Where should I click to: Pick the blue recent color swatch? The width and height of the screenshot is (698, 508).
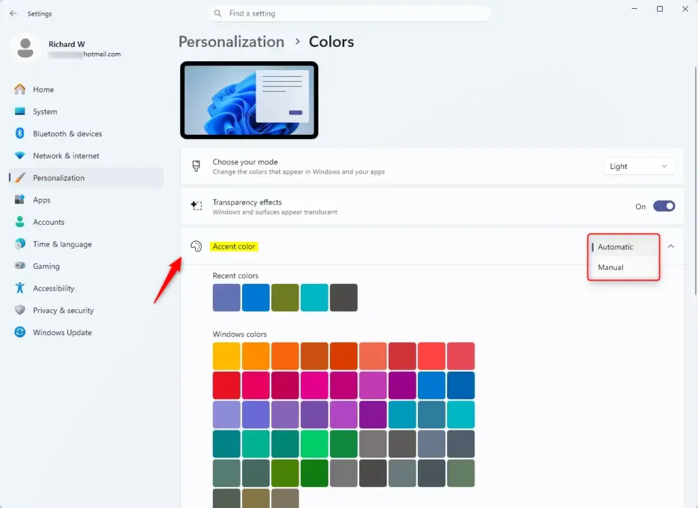[256, 298]
